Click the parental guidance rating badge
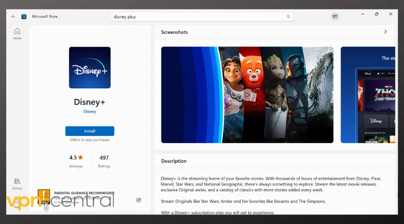 [44, 197]
